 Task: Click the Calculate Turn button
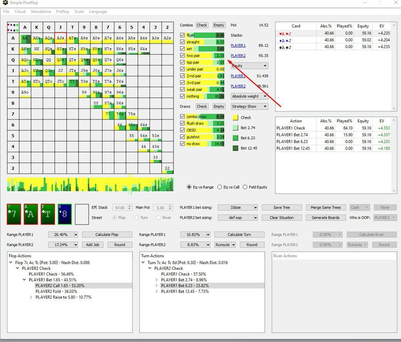coord(239,234)
